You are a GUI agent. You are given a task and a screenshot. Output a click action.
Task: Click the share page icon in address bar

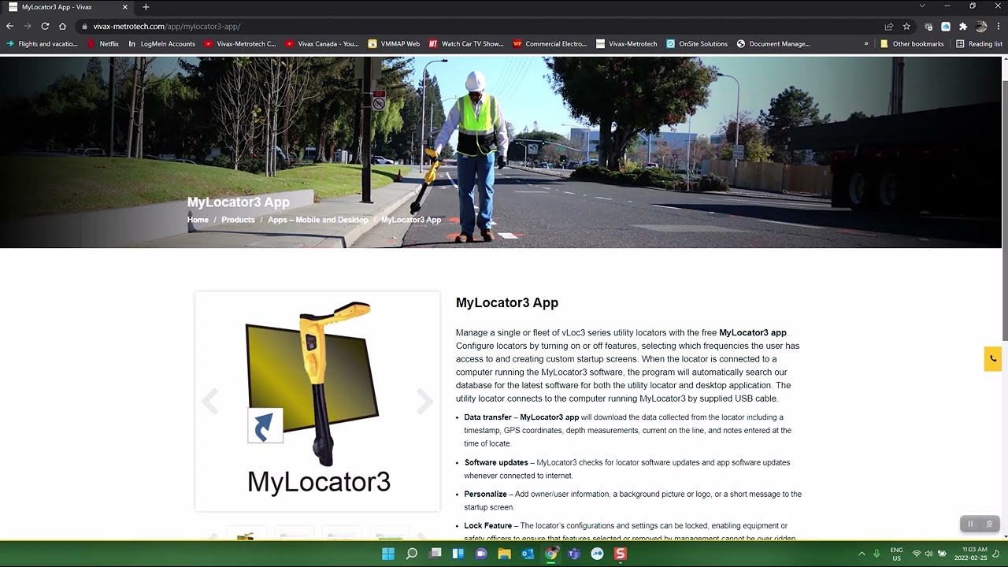click(x=889, y=26)
